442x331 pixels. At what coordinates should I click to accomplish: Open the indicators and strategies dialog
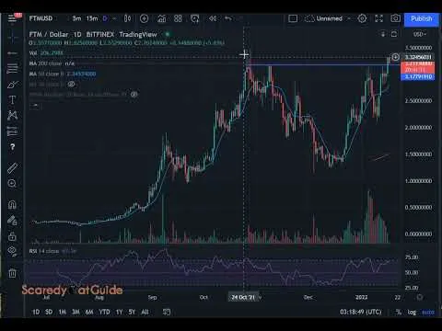tap(162, 18)
